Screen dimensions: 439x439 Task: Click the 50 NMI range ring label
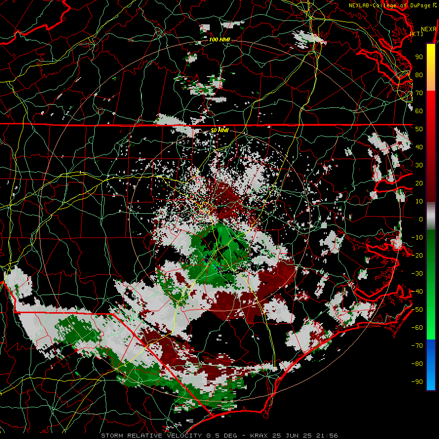click(x=219, y=130)
